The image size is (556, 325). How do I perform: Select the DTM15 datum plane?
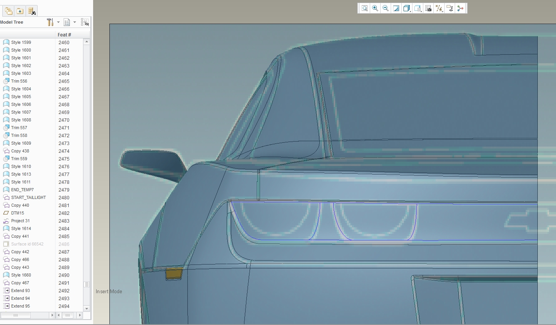click(x=17, y=213)
